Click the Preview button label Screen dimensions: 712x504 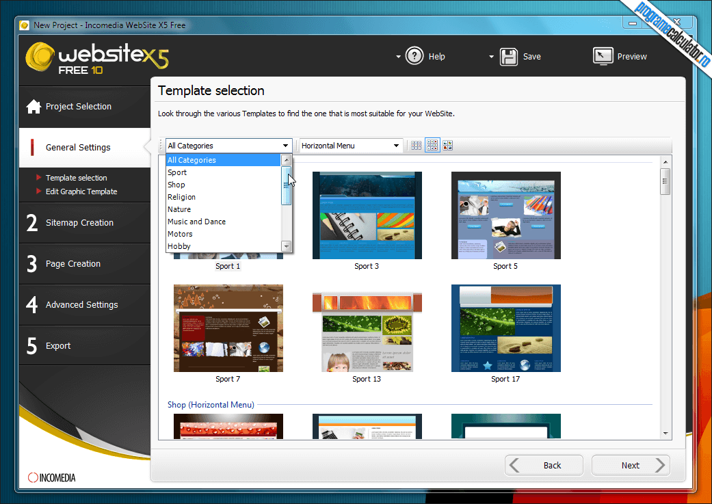pyautogui.click(x=632, y=57)
